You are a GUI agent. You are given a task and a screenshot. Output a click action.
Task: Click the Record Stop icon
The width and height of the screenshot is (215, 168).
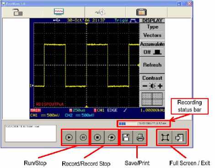pyautogui.click(x=111, y=137)
